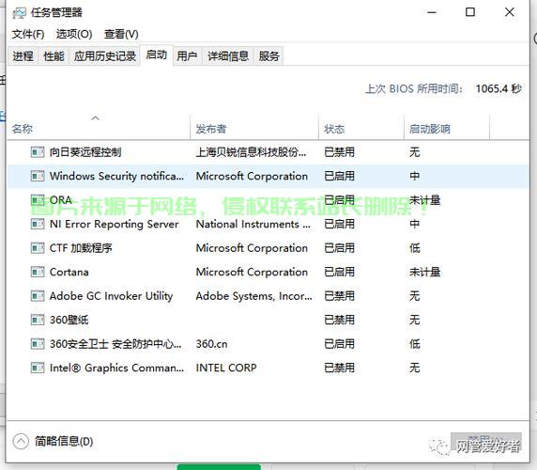
Task: Click Cortana's 未计量 impact cell
Action: tap(424, 272)
